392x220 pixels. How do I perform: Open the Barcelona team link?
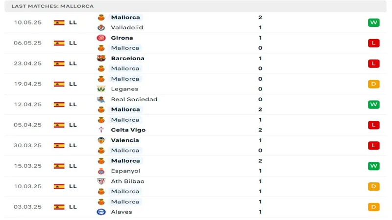pos(127,58)
